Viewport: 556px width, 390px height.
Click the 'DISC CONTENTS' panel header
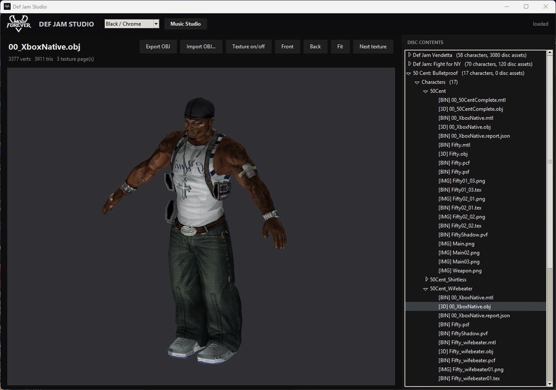point(425,42)
